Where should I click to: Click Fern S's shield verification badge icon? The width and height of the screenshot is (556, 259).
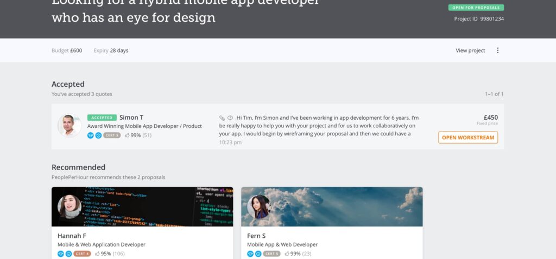coord(258,253)
